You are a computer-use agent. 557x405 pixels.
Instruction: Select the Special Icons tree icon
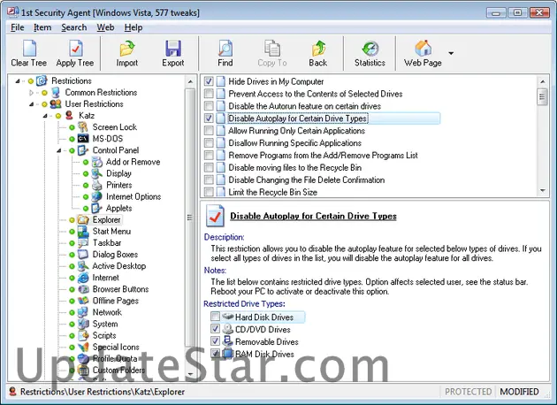[x=83, y=348]
